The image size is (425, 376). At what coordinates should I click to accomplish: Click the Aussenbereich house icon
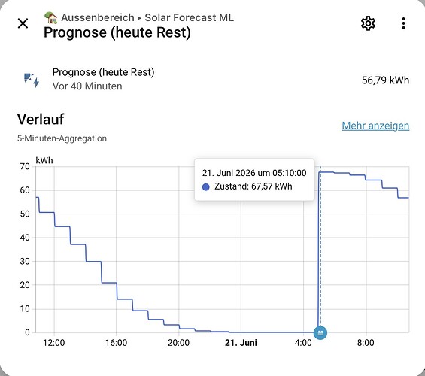50,17
